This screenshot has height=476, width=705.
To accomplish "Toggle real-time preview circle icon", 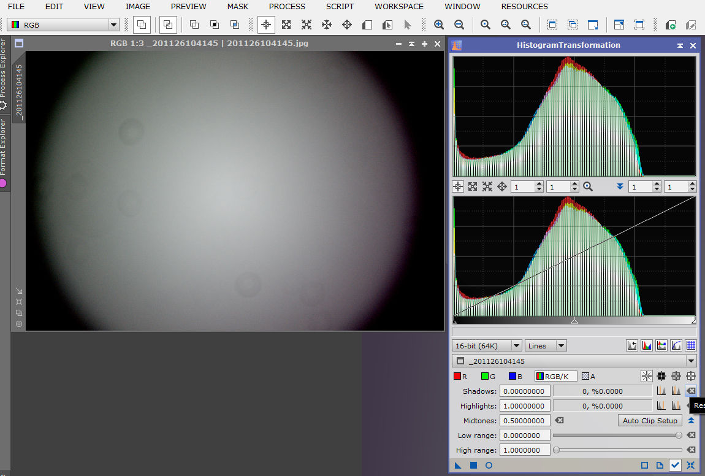I will (x=489, y=466).
